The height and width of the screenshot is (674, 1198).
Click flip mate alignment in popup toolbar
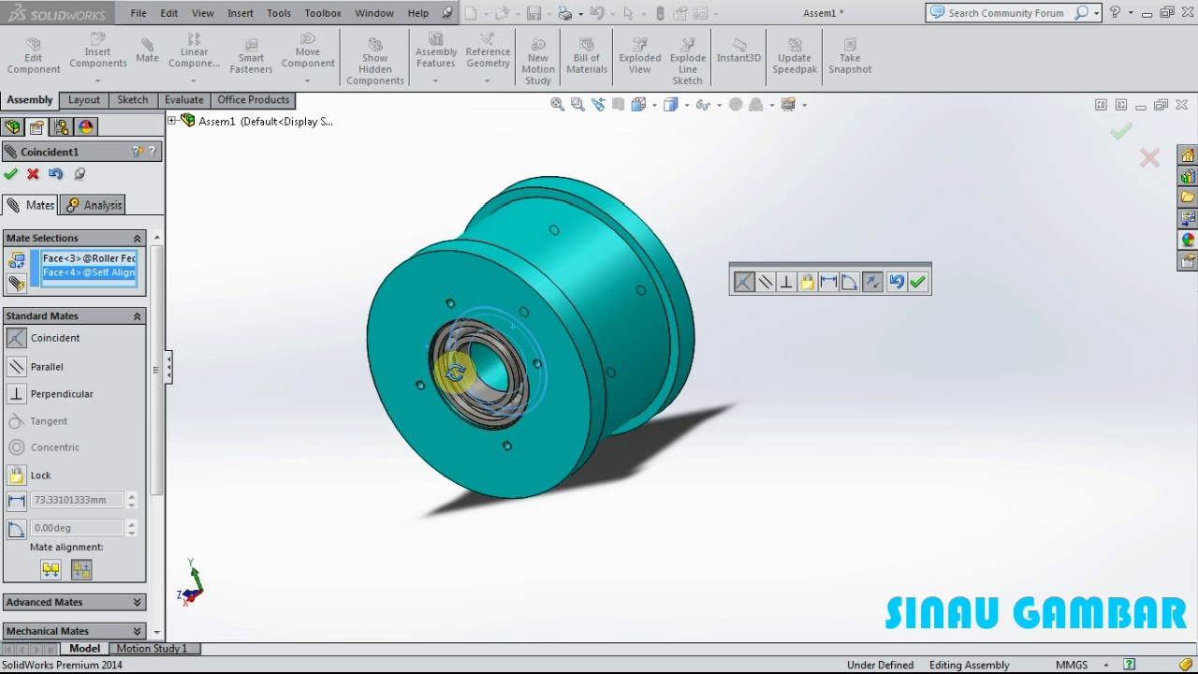point(872,282)
